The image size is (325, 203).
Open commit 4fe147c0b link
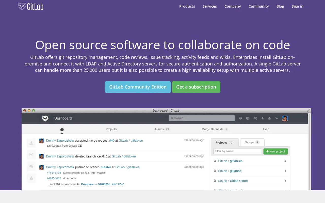[54, 173]
